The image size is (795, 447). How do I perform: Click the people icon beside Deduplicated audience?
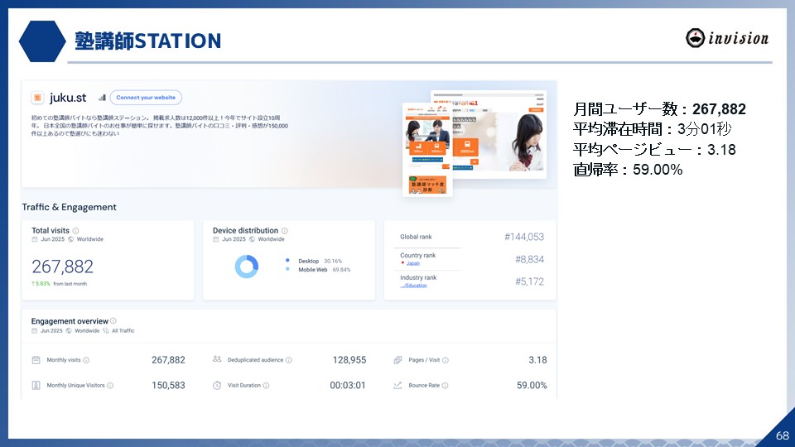pyautogui.click(x=217, y=359)
